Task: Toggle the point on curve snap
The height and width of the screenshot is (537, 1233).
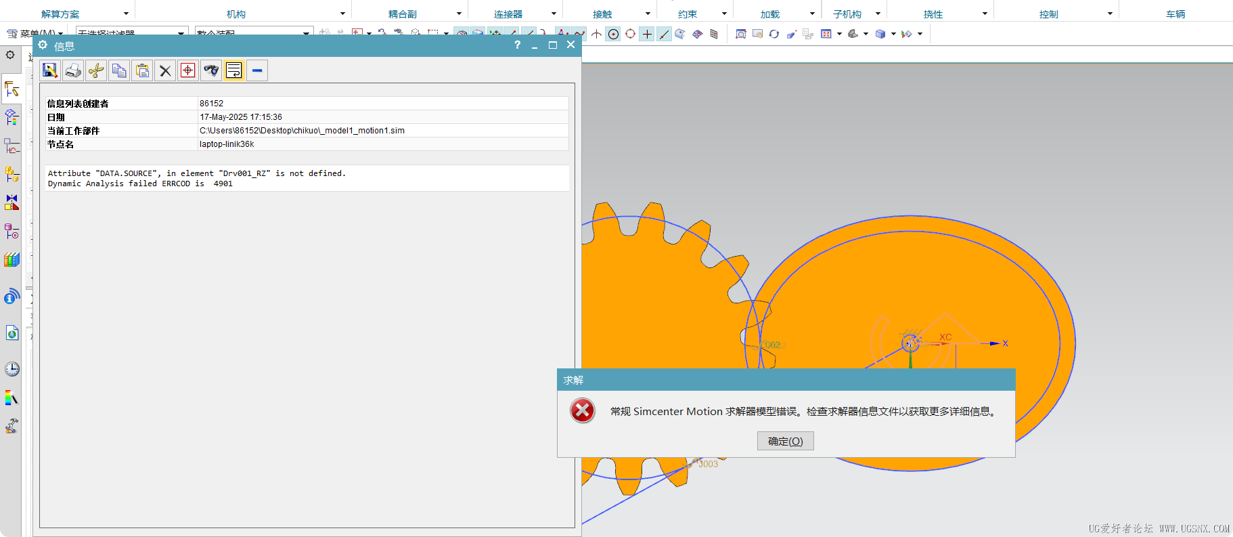Action: pos(664,34)
